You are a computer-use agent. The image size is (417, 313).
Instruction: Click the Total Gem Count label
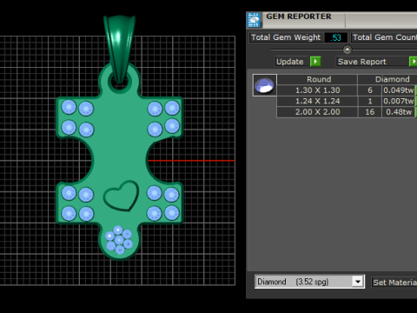384,37
